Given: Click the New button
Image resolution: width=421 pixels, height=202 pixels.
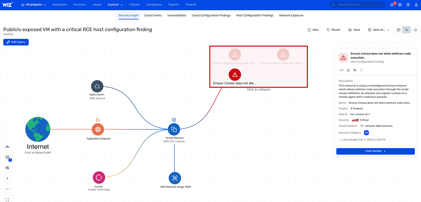Looking at the screenshot, I should click(313, 30).
